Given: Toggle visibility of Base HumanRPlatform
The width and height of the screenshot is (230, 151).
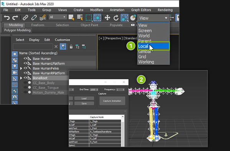Looking at the screenshot, I should (x=25, y=73).
